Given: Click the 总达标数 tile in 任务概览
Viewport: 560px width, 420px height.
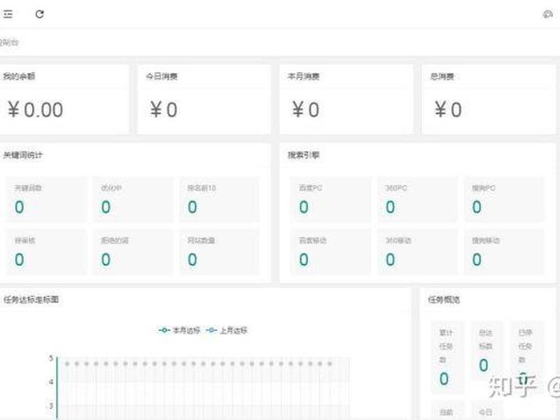Looking at the screenshot, I should click(486, 351).
